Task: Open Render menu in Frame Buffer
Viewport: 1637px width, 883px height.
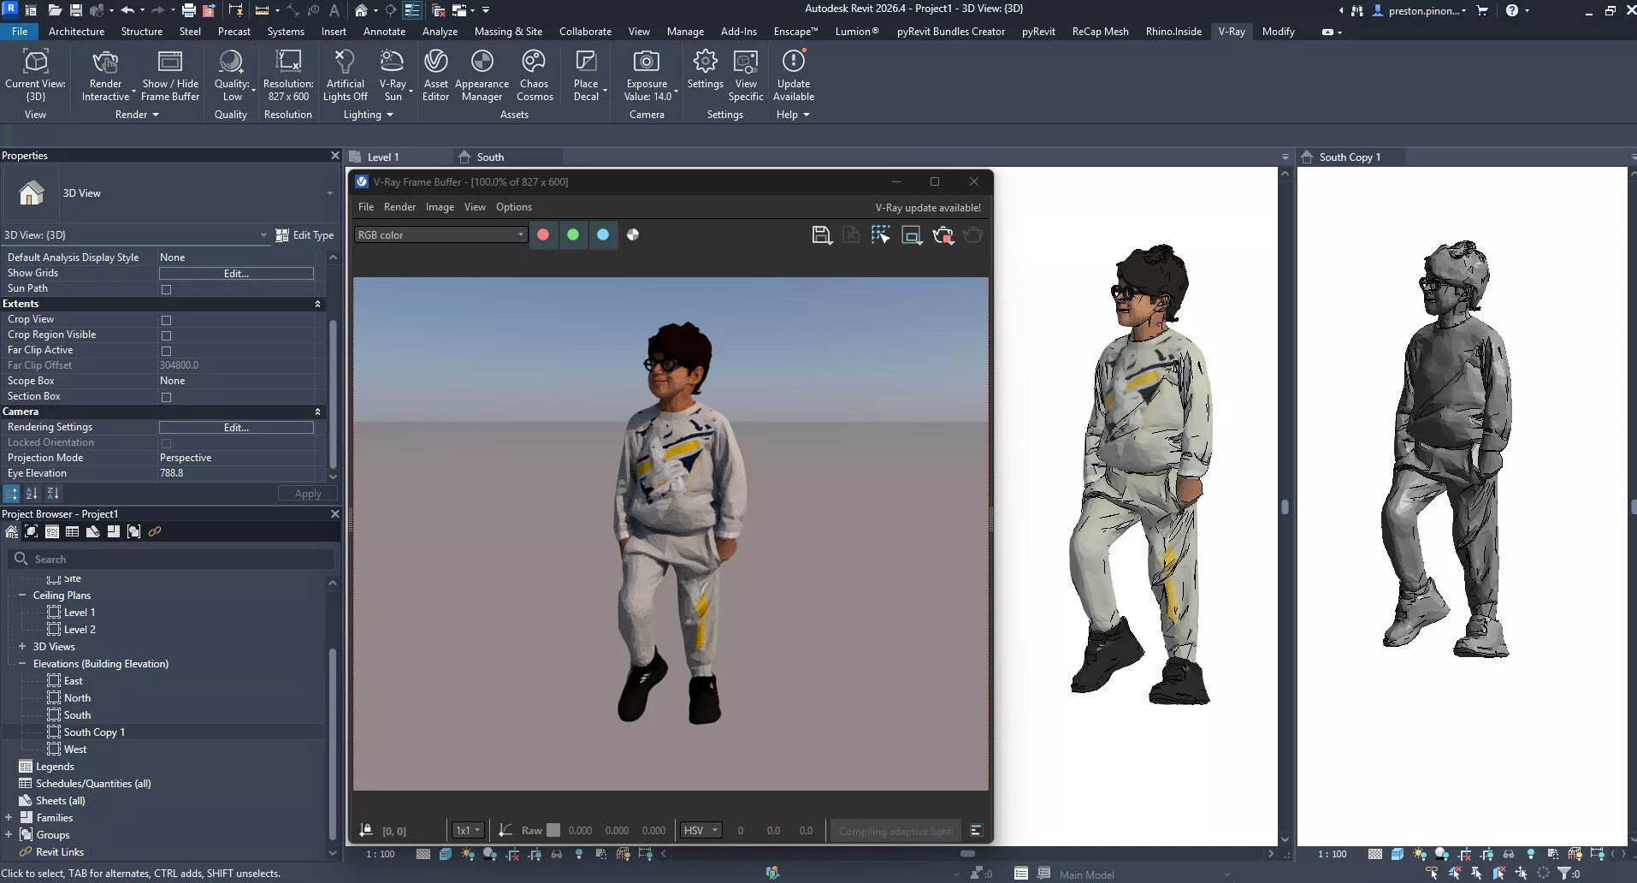Action: [x=399, y=207]
